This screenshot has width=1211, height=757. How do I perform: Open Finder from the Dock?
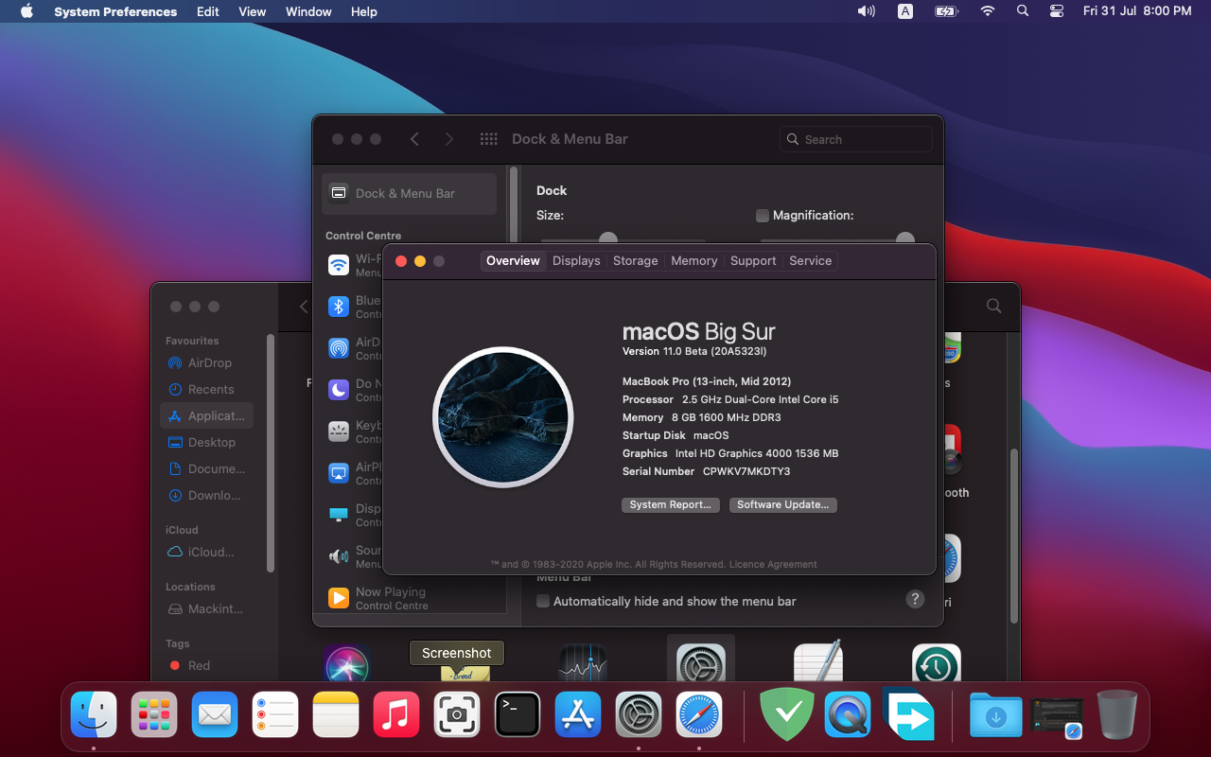94,713
